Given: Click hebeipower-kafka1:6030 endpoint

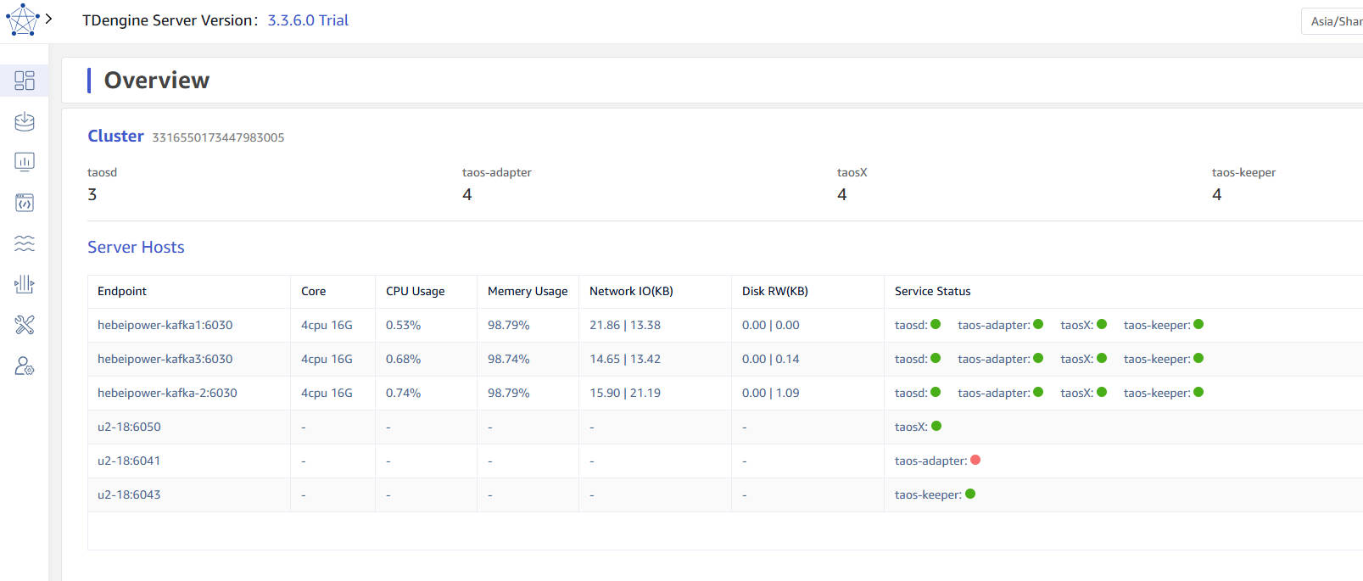Looking at the screenshot, I should point(165,325).
